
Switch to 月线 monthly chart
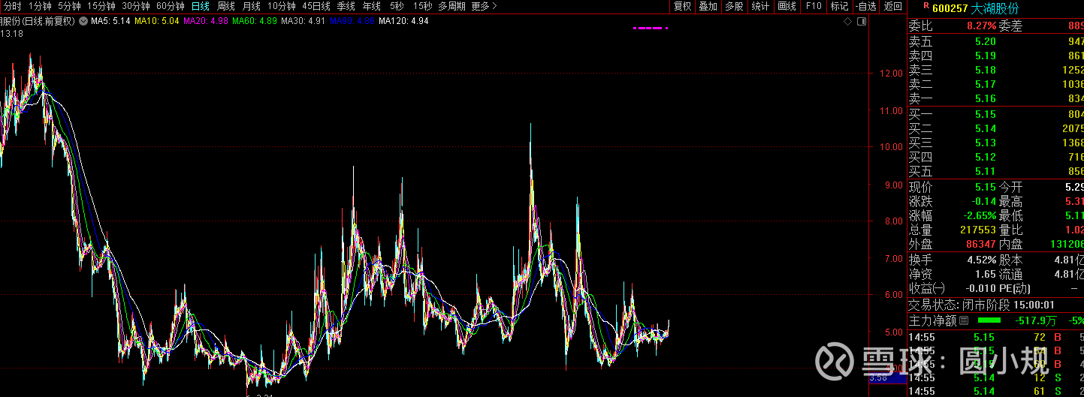click(x=252, y=6)
